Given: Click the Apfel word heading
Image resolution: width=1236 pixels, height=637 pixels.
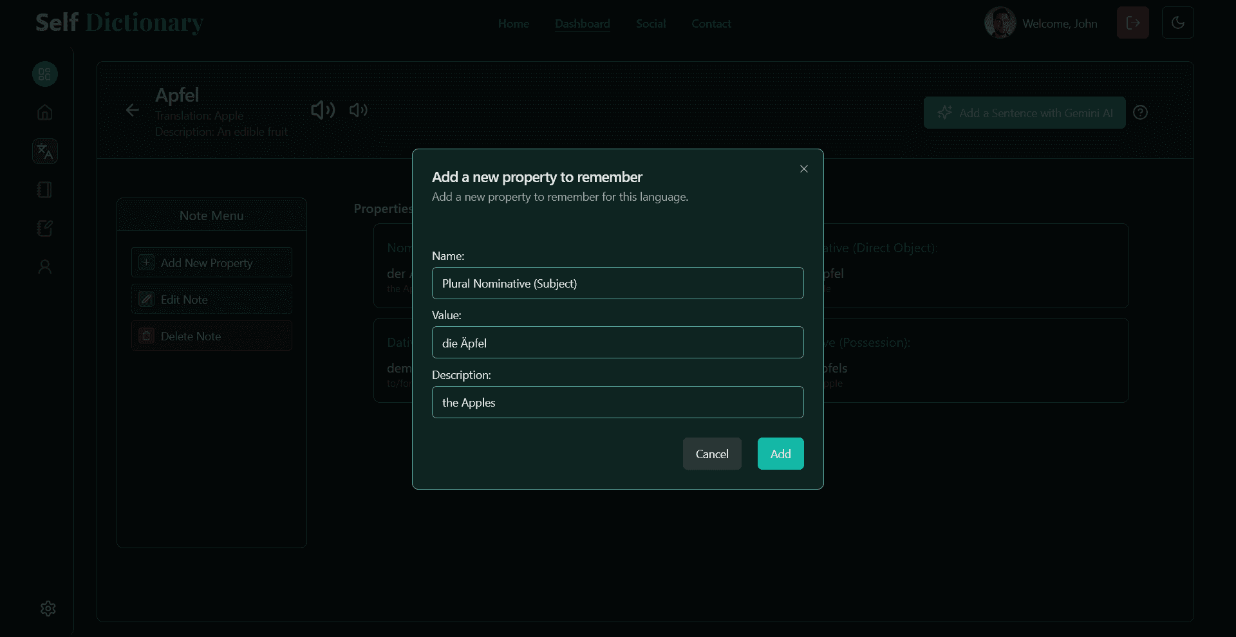Looking at the screenshot, I should pyautogui.click(x=177, y=95).
